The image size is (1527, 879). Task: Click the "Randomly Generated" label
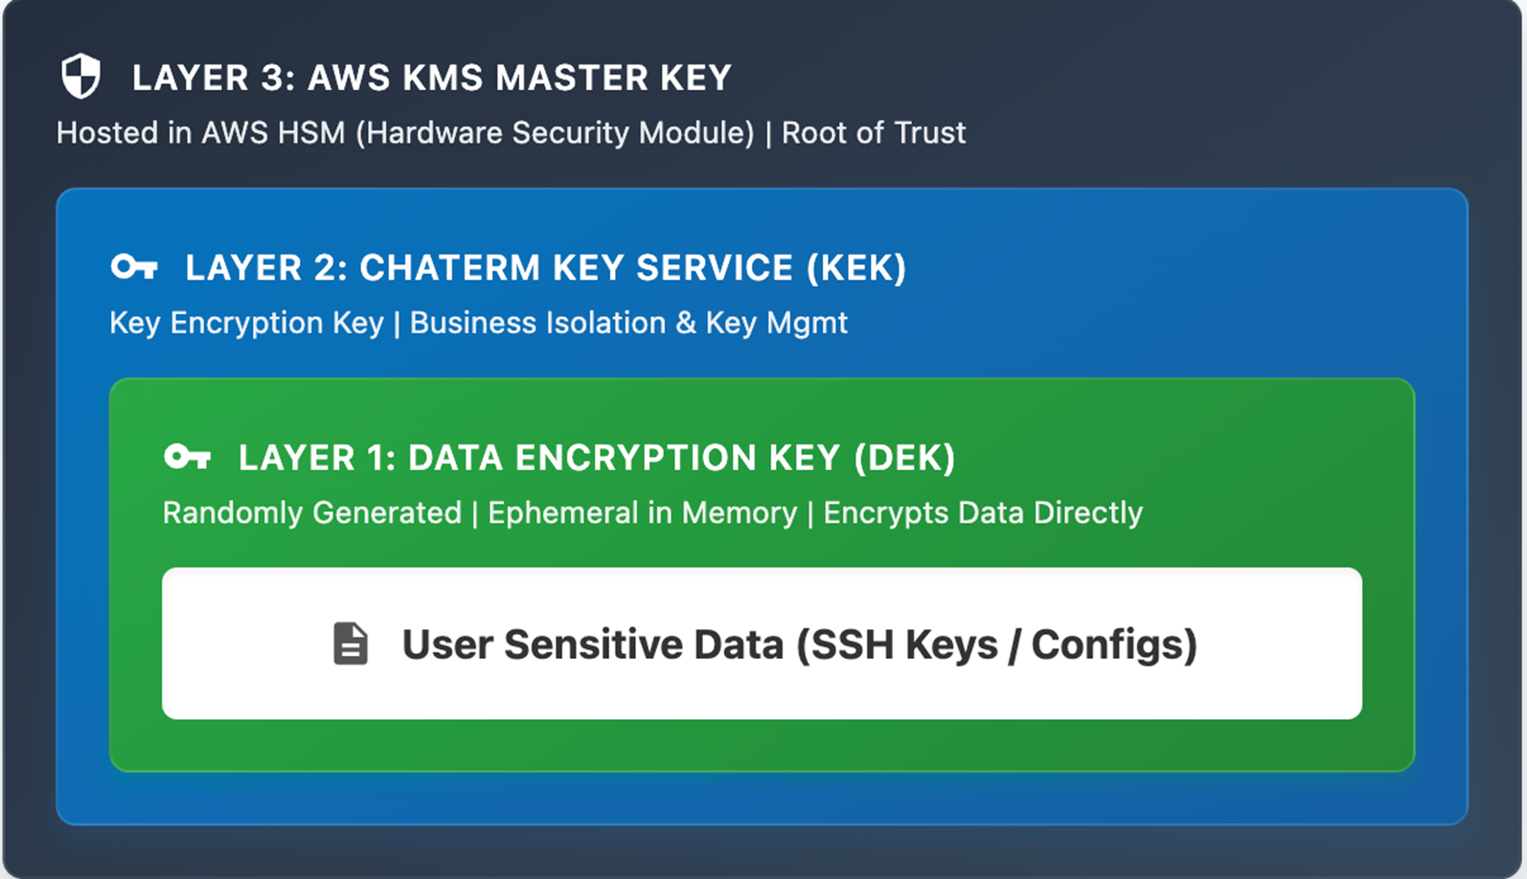312,512
